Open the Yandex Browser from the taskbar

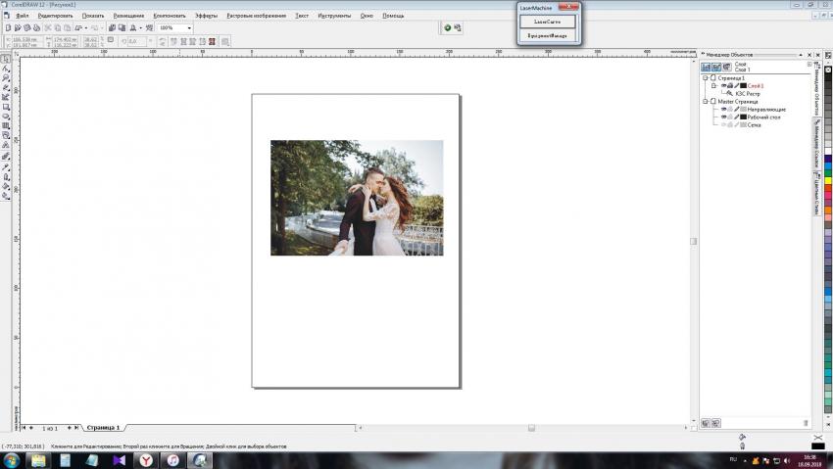(x=145, y=459)
